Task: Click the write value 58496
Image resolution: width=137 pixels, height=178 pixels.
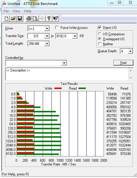Action: click(112, 94)
